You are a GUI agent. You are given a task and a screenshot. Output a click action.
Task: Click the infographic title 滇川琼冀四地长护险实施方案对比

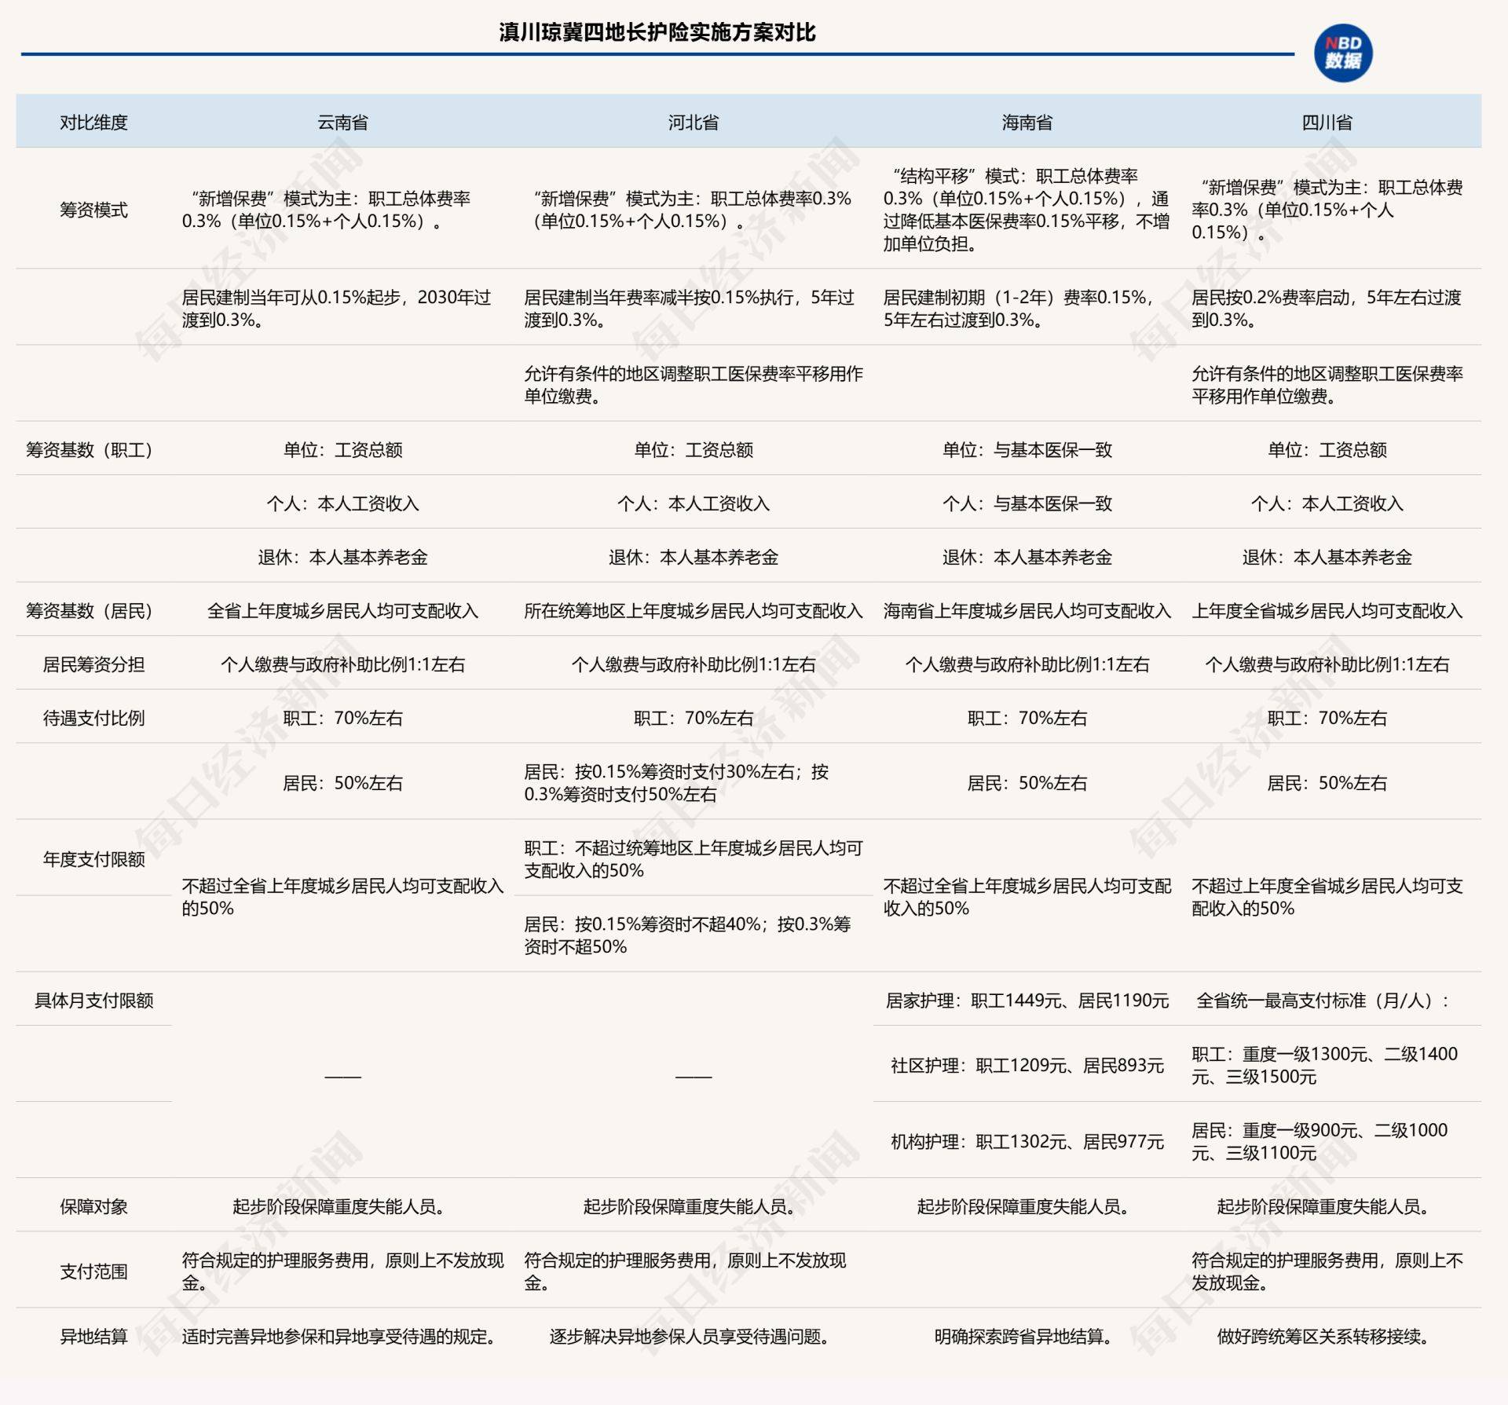[657, 31]
